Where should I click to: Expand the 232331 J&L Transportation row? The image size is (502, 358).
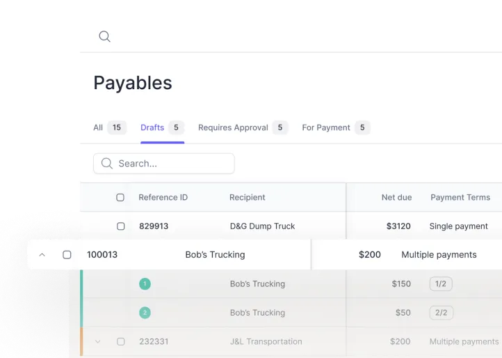tap(97, 342)
